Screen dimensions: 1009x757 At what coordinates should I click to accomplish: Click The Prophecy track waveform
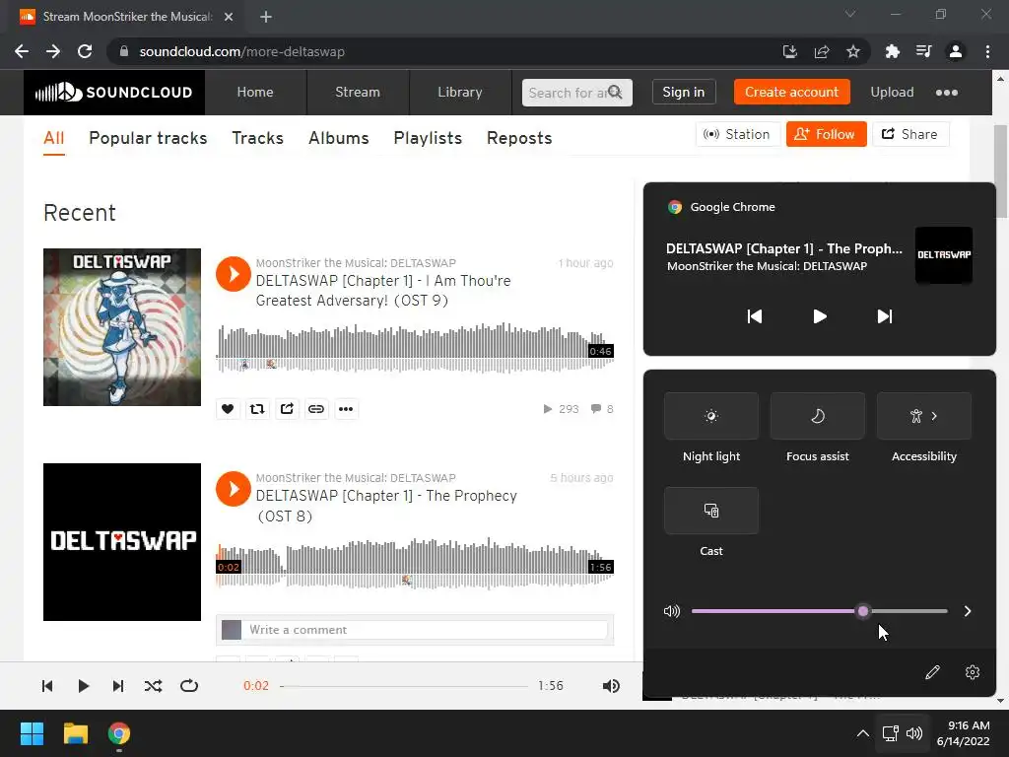(415, 563)
